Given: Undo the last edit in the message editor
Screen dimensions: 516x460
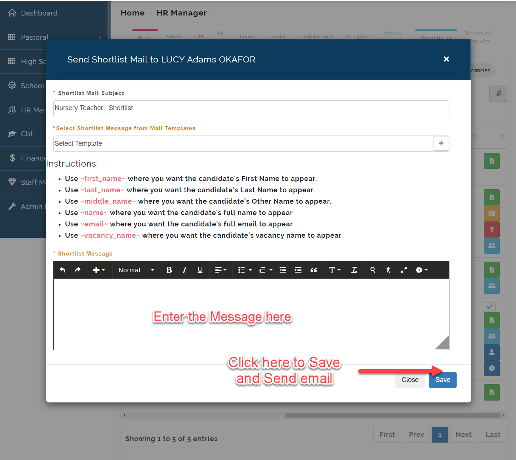Looking at the screenshot, I should 62,270.
